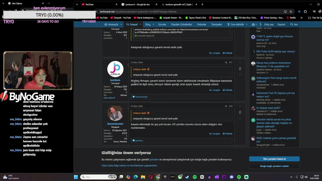Open Simpath - YouTube bookmark
This screenshot has height=181, width=322.
120,18
